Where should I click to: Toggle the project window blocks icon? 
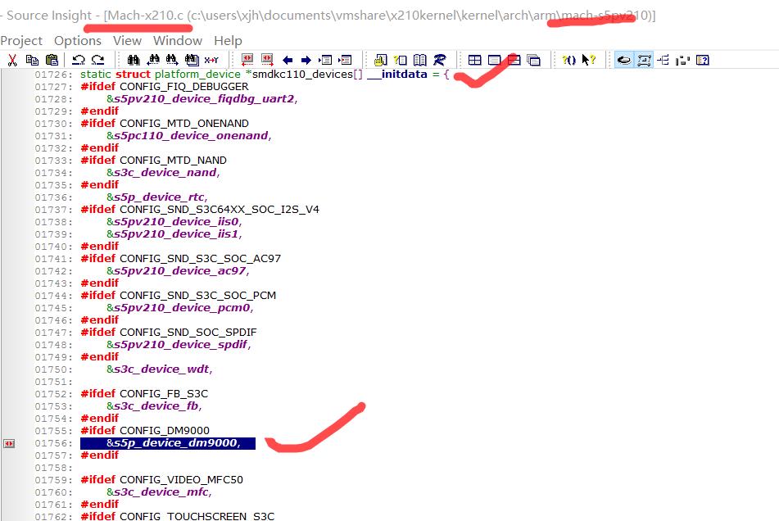tap(683, 60)
